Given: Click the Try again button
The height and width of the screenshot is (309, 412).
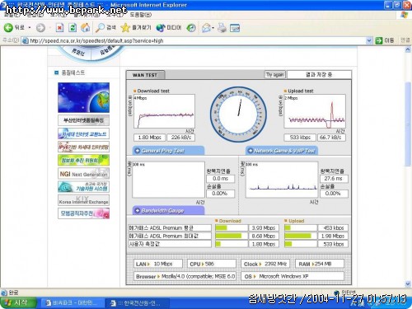Looking at the screenshot, I should [275, 75].
